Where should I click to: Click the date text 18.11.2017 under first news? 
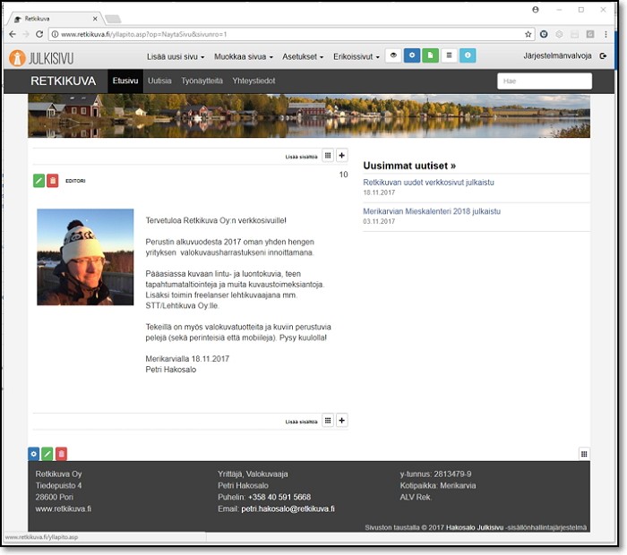click(x=379, y=192)
